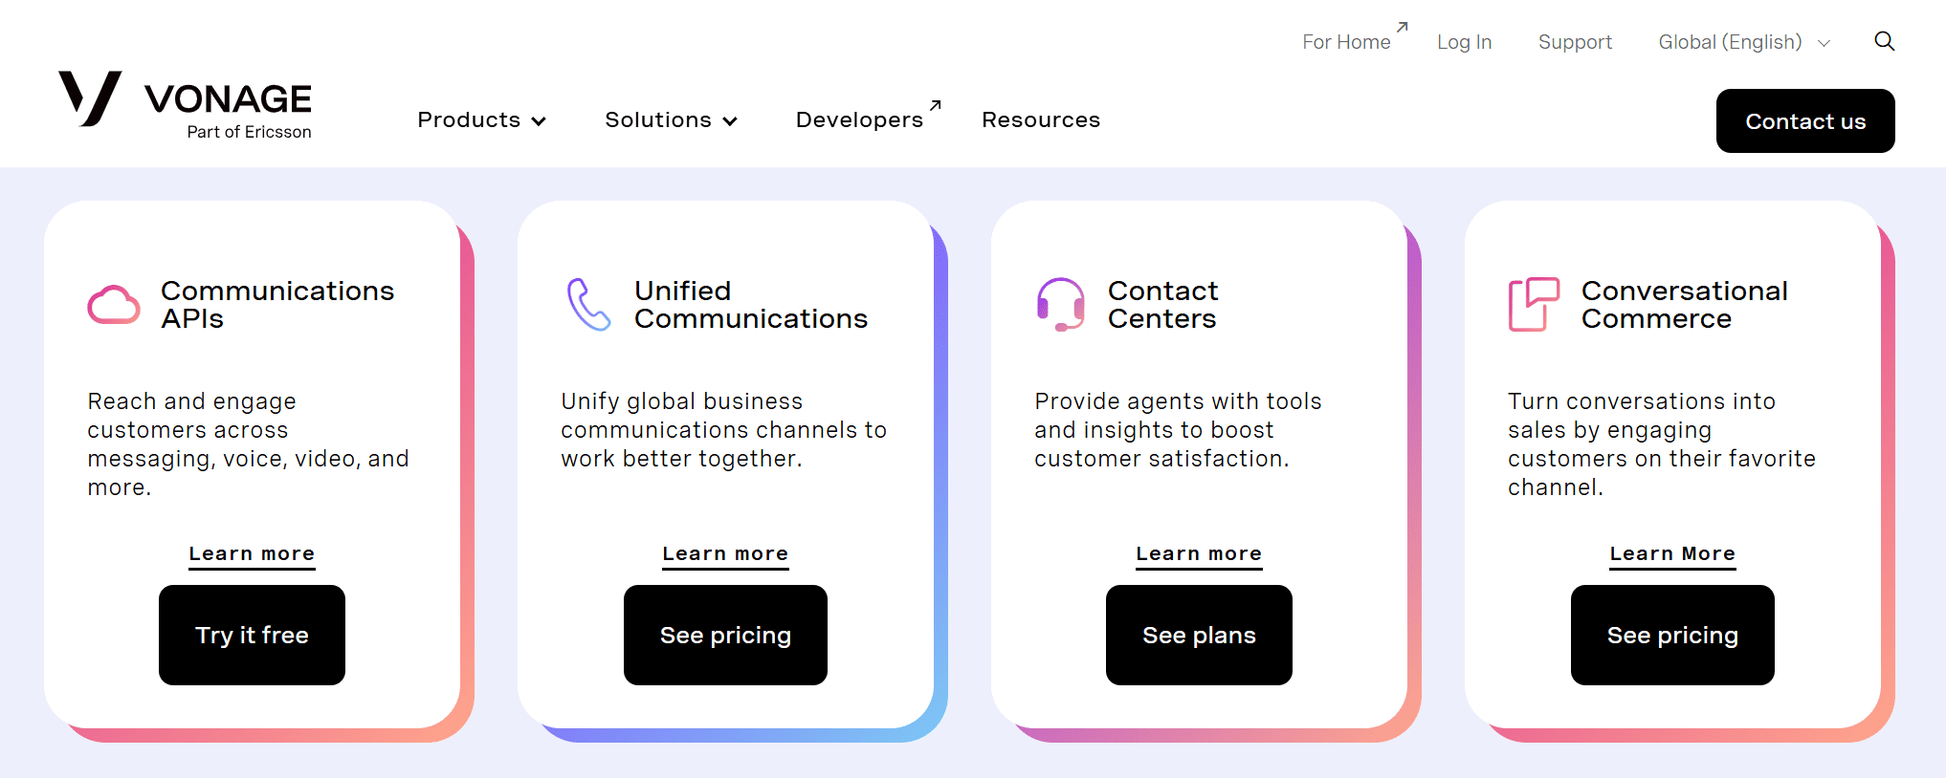Image resolution: width=1946 pixels, height=778 pixels.
Task: Click the search magnifier icon
Action: [1884, 41]
